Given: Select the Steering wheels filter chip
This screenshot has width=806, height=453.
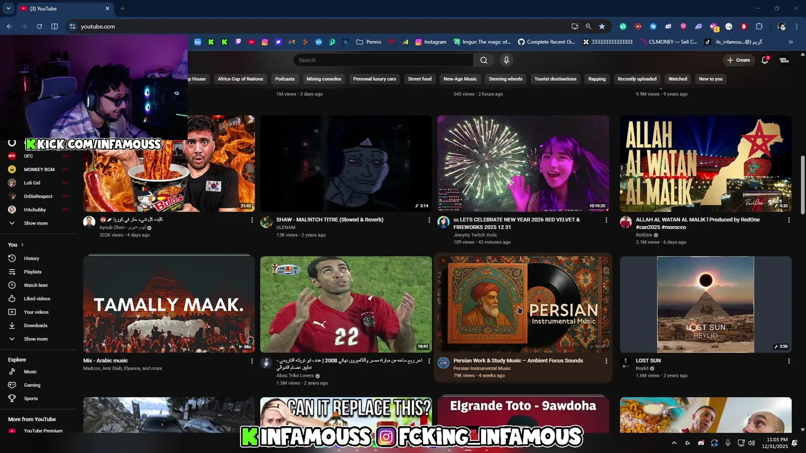Looking at the screenshot, I should pos(506,79).
